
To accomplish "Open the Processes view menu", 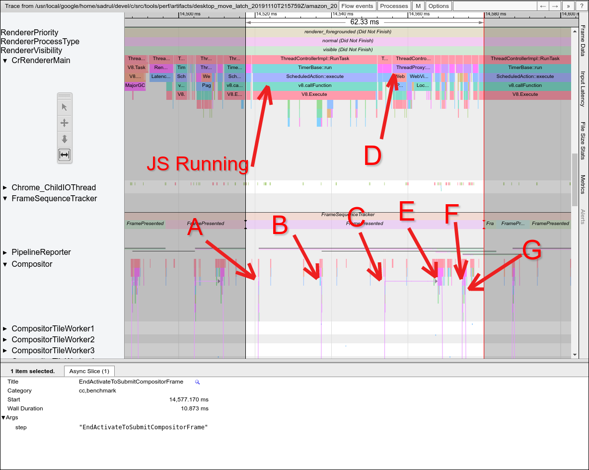I will (x=394, y=6).
